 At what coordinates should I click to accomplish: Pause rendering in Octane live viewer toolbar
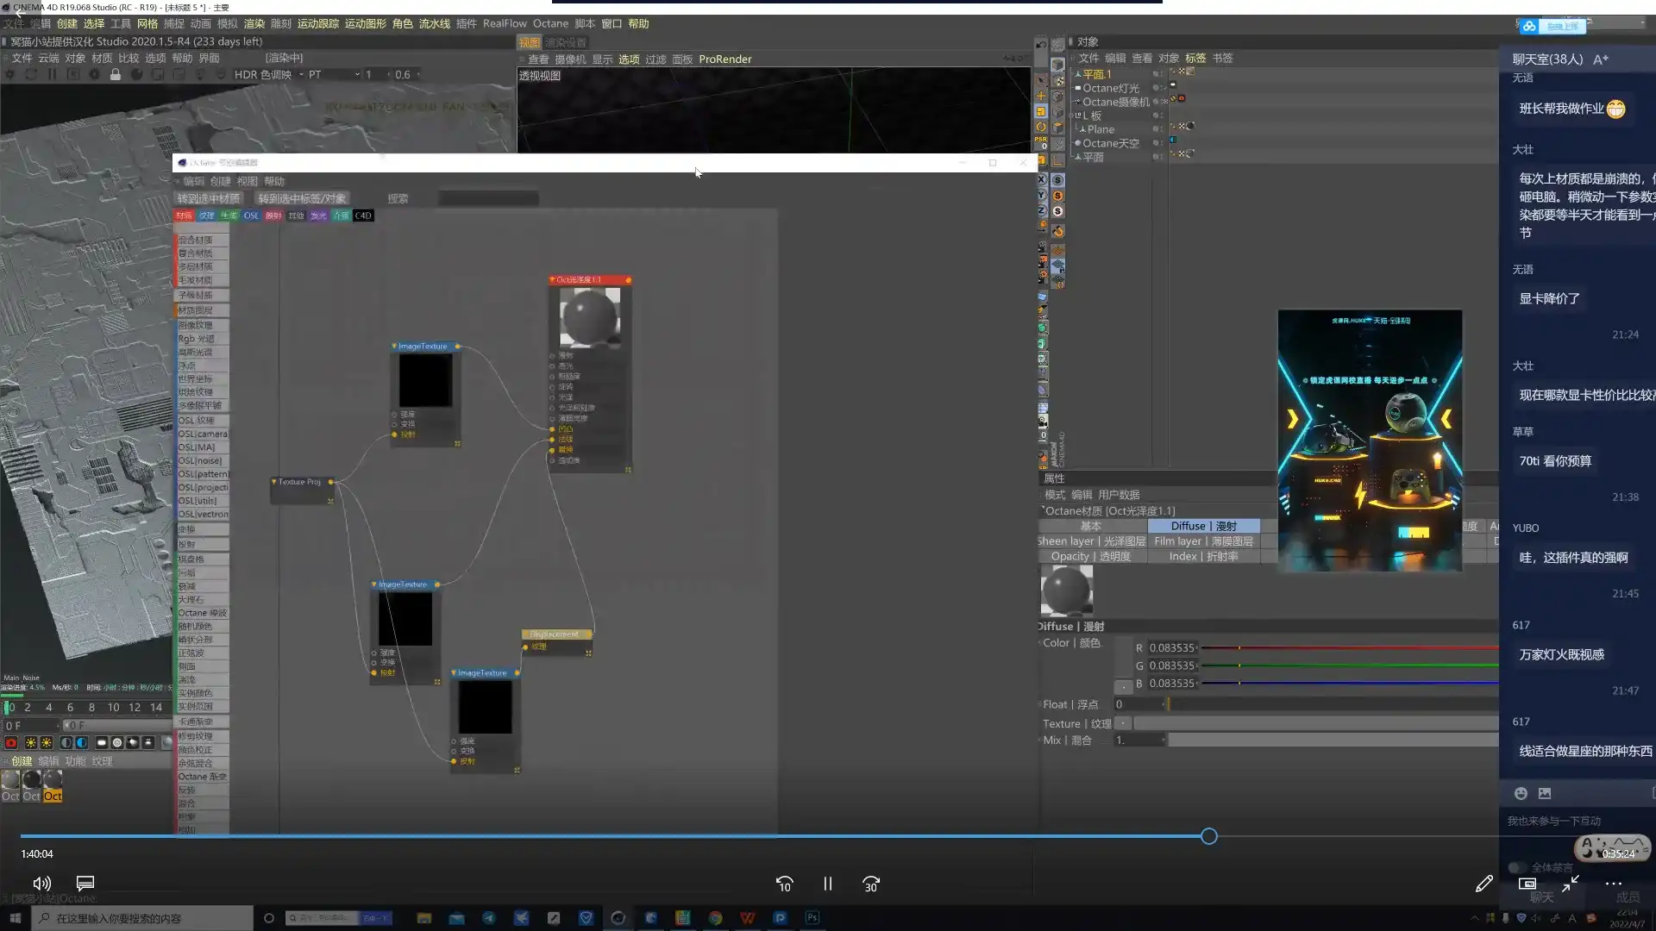click(x=52, y=75)
